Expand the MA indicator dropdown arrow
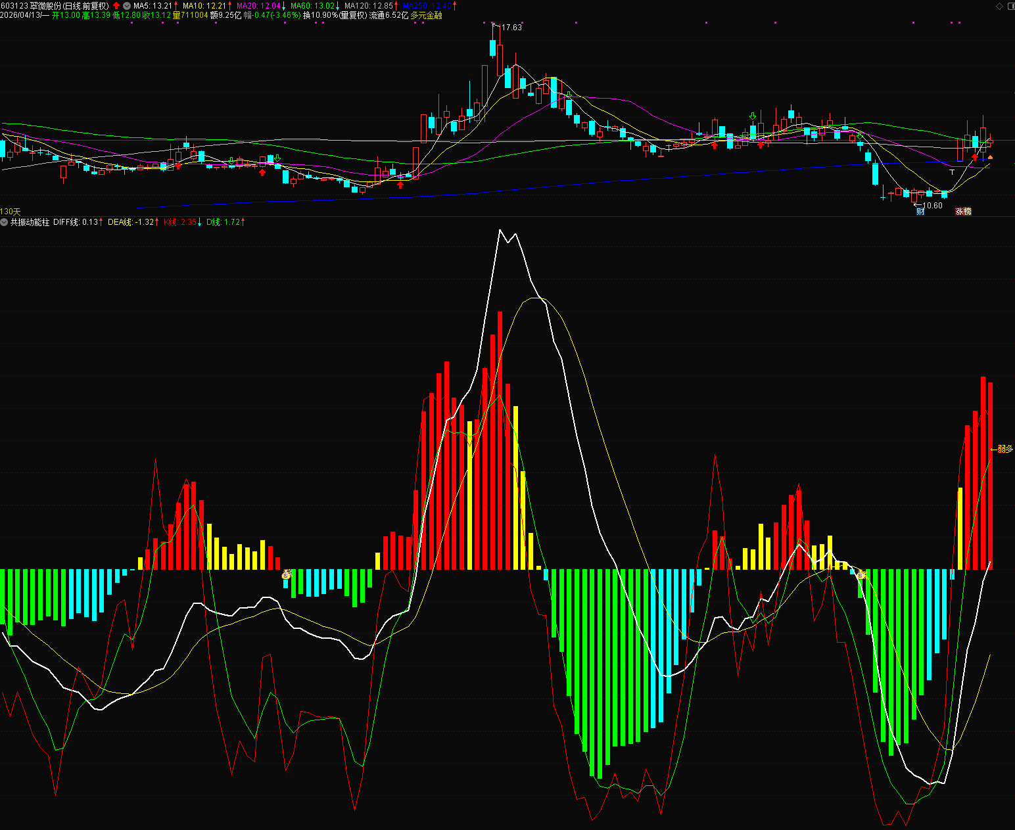Image resolution: width=1015 pixels, height=830 pixels. click(x=127, y=6)
